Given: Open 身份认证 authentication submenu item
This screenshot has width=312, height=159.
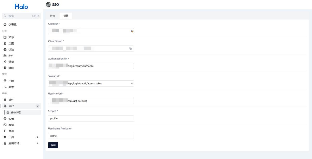Looking at the screenshot, I should click(15, 112).
